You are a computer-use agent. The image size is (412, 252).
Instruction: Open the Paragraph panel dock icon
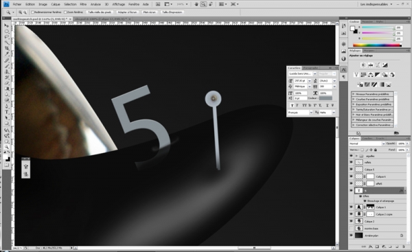(x=343, y=77)
